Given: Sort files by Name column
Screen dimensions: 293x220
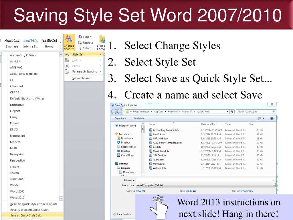Looking at the screenshot, I should 152,124.
